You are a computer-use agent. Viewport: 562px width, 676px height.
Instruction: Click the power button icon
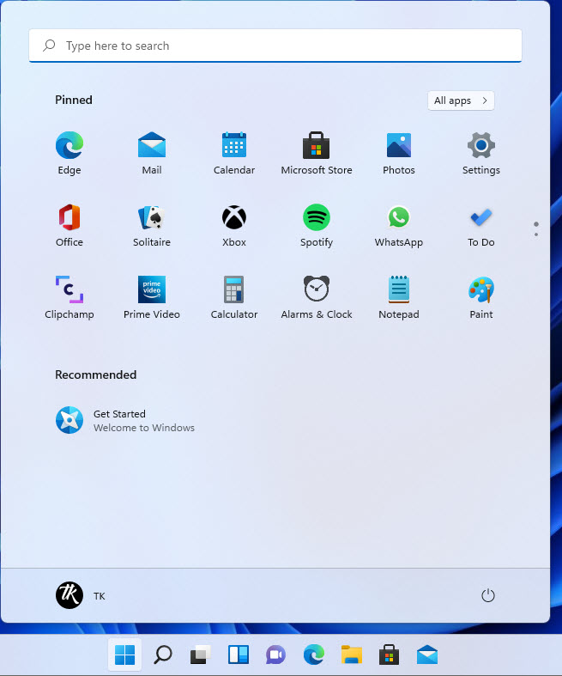(488, 595)
